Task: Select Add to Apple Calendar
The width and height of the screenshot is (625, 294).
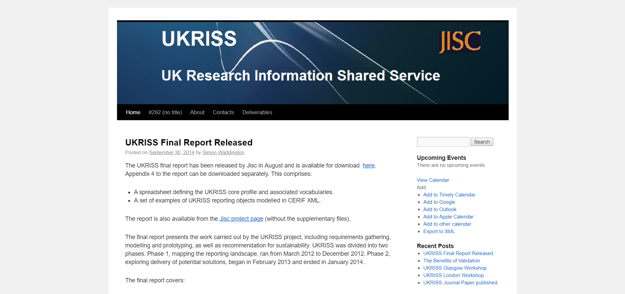Action: click(448, 217)
